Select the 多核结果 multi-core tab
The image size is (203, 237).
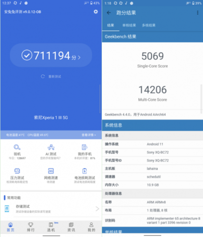(149, 25)
